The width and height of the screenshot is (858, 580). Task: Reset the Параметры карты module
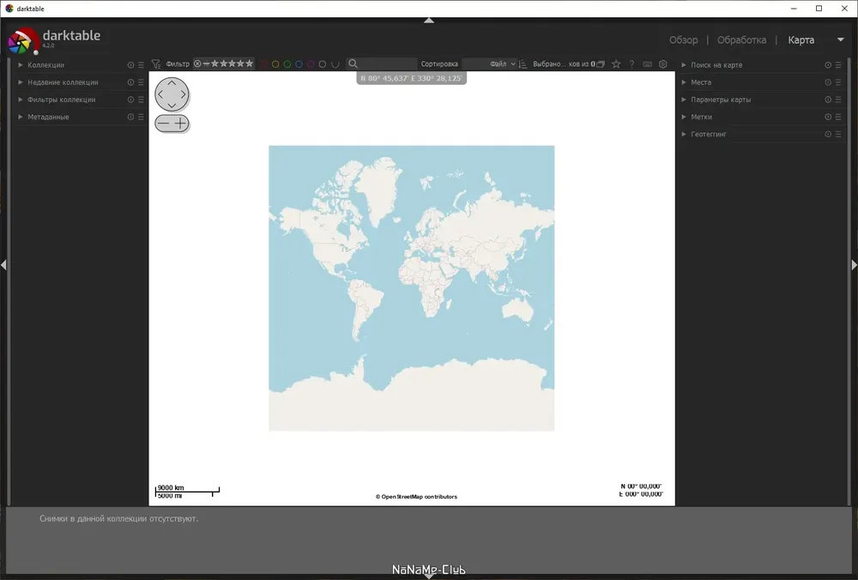(x=828, y=100)
